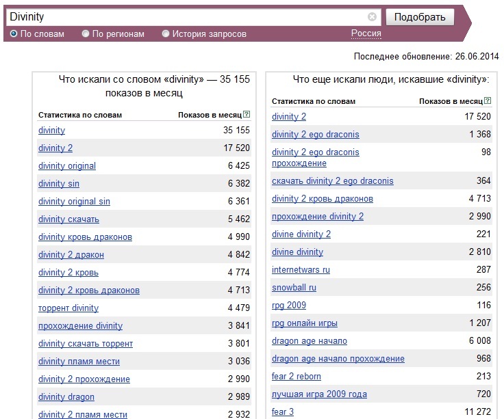504x419 pixels.
Task: Open the 'divine divinity' link
Action: [297, 252]
